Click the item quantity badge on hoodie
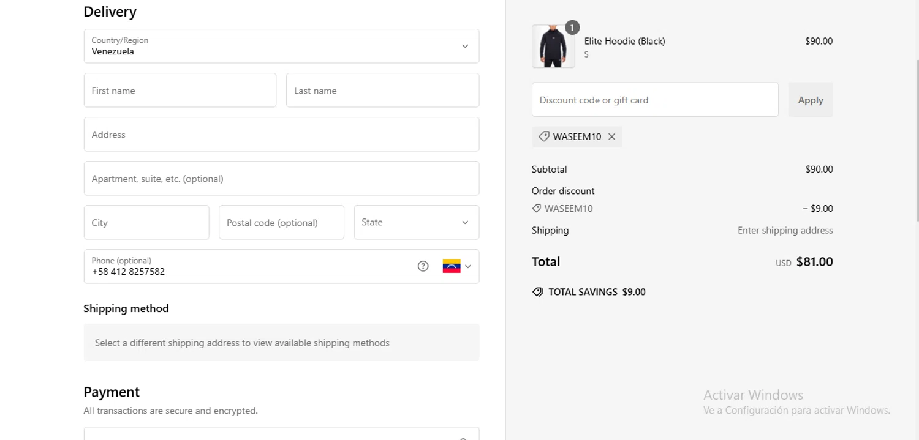The width and height of the screenshot is (919, 440). pos(572,28)
